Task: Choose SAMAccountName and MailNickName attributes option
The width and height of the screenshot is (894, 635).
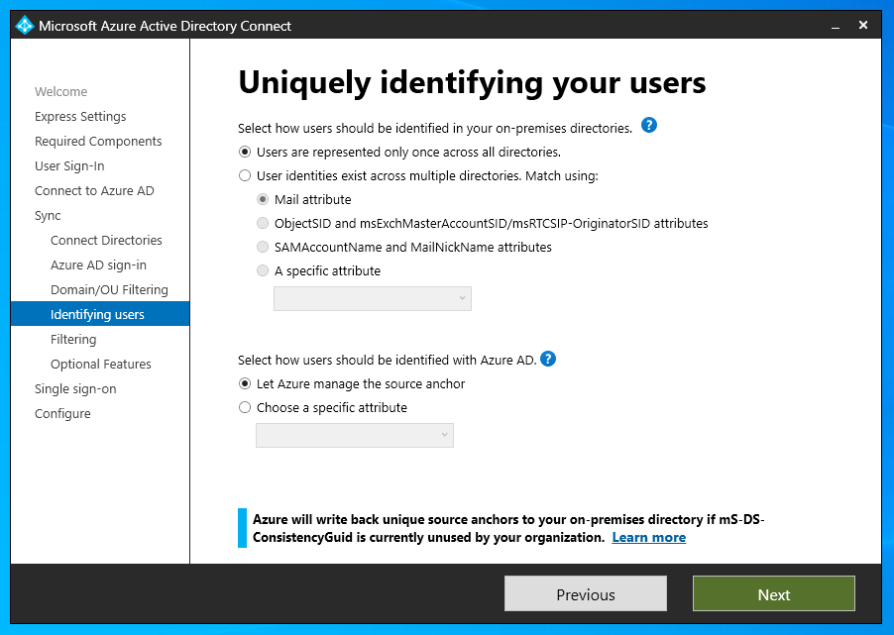Action: (263, 247)
